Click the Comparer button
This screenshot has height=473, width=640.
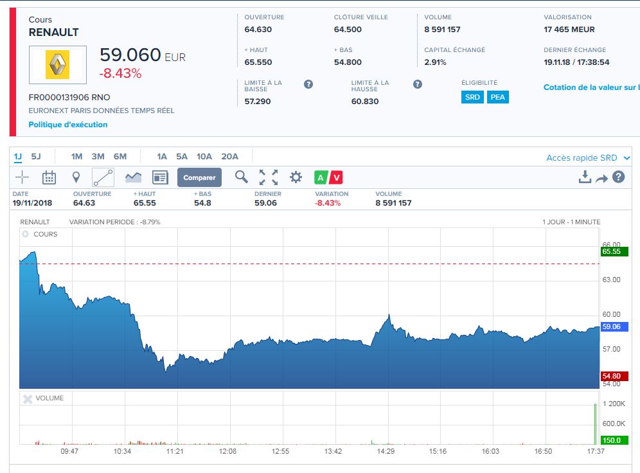tap(199, 177)
